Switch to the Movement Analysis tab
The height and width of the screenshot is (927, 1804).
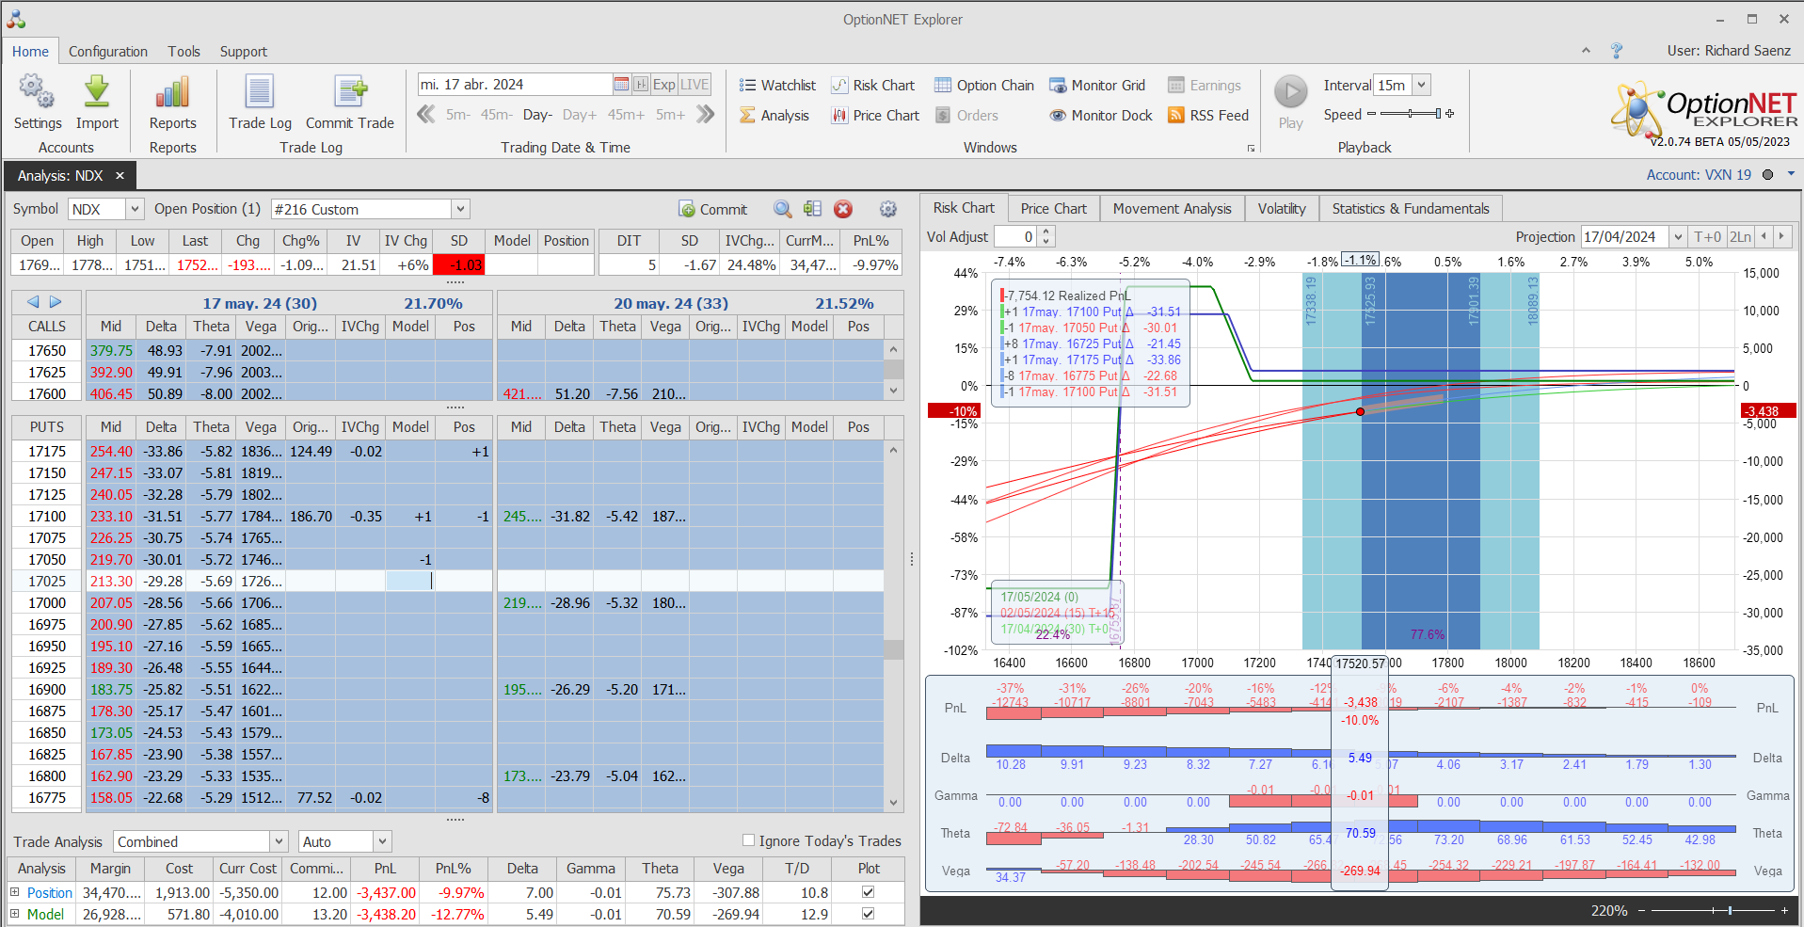pos(1172,209)
